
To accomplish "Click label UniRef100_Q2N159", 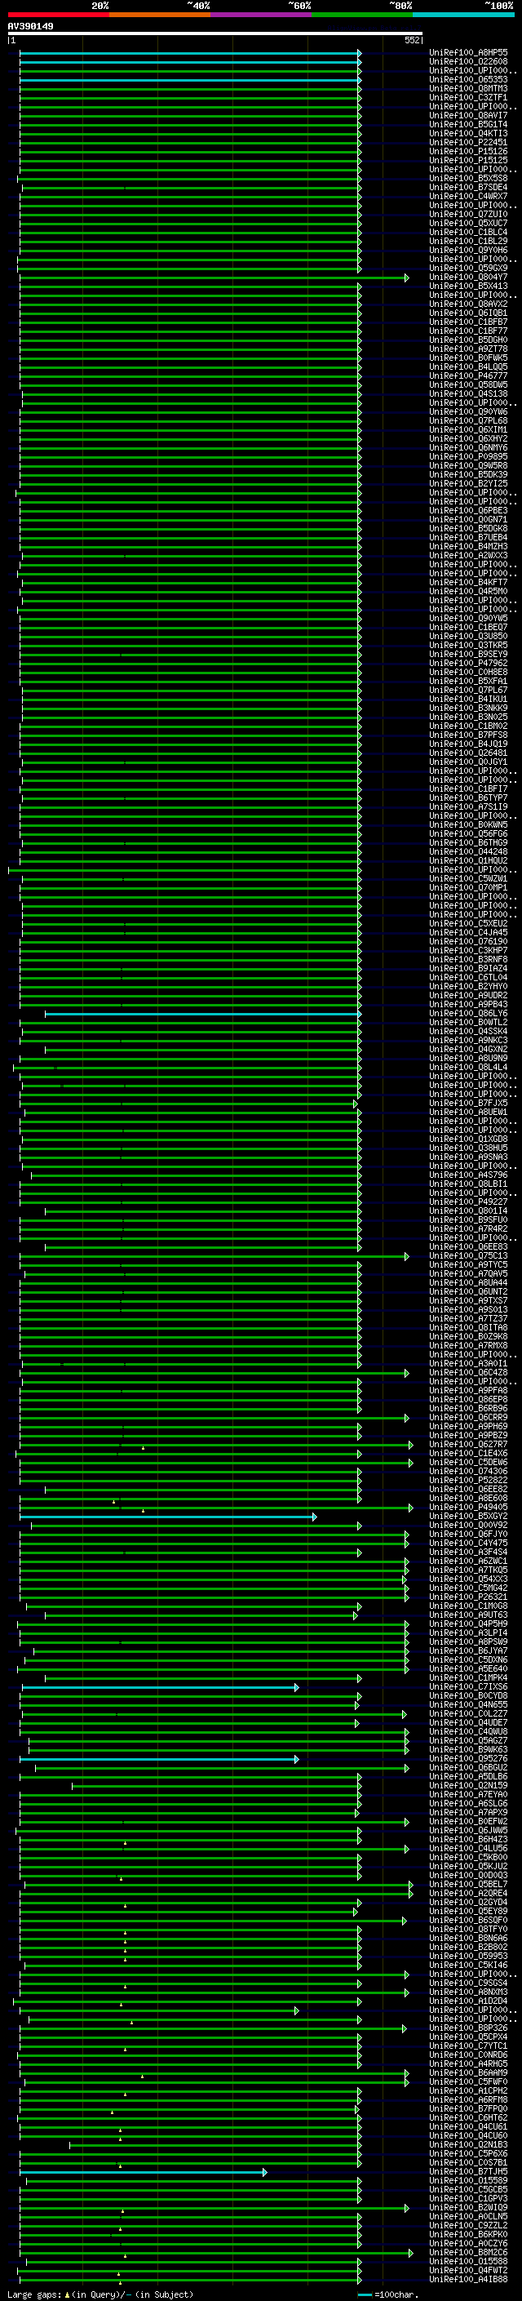I will [x=468, y=1786].
